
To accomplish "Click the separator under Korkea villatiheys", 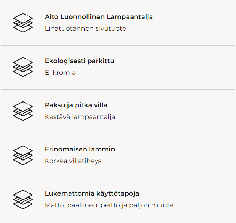I will coord(118,178).
